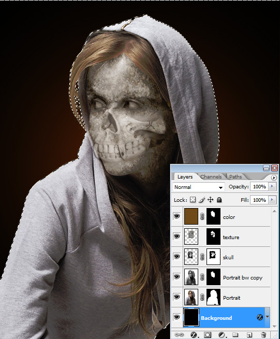Click the delete layer trash icon
This screenshot has height=339, width=280.
click(263, 335)
